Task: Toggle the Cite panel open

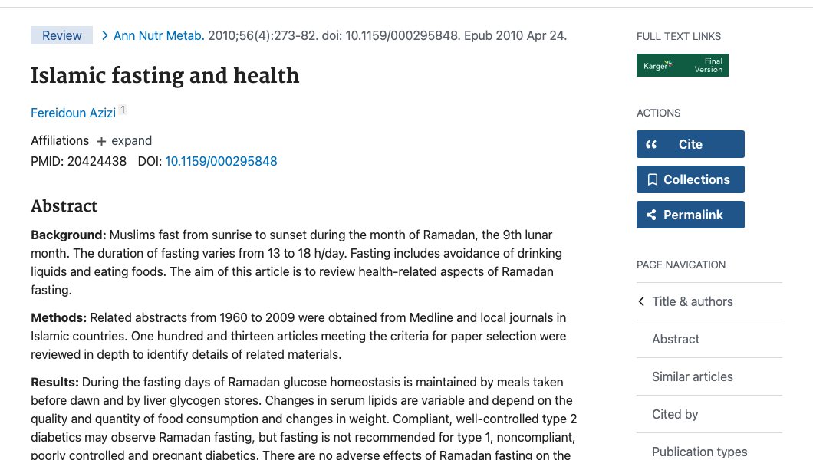Action: [x=690, y=143]
